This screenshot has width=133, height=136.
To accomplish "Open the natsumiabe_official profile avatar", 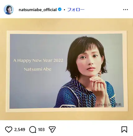I will pos(9,10).
